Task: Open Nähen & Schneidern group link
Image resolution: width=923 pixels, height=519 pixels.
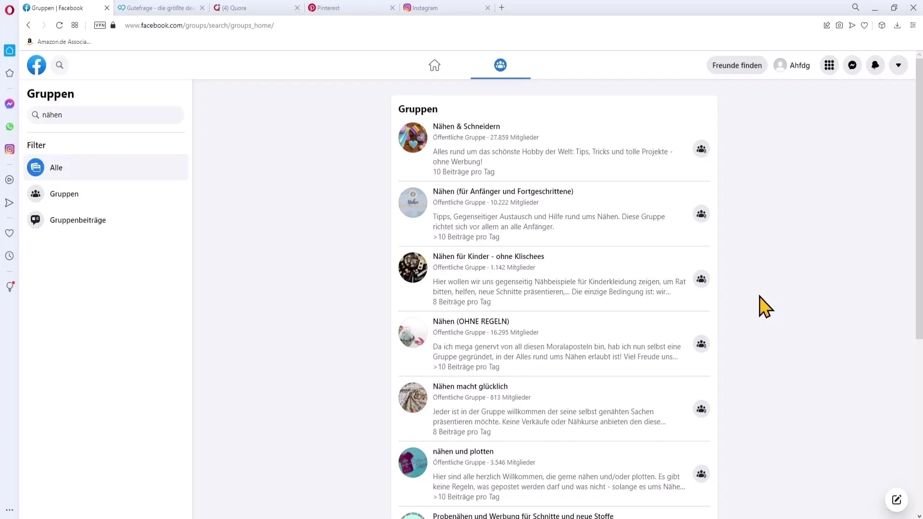Action: point(466,126)
